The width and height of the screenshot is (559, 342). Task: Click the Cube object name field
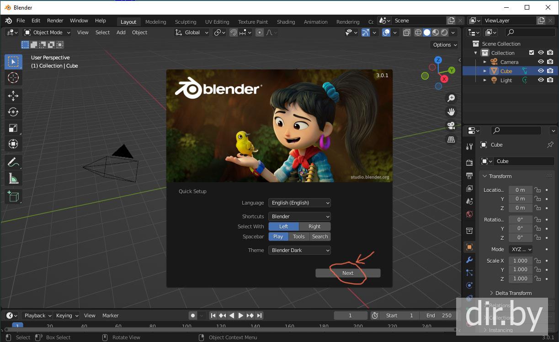click(x=523, y=161)
